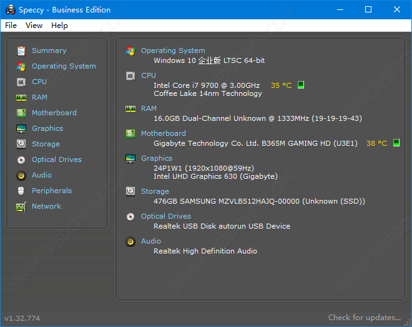The width and height of the screenshot is (412, 327).
Task: Open the View menu
Action: click(34, 26)
